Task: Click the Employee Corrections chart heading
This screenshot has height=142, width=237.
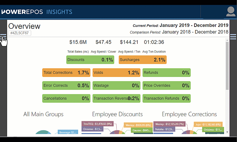Action: click(x=189, y=114)
